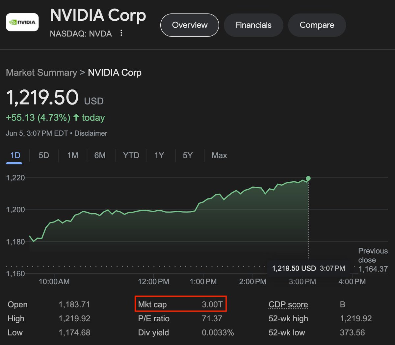
Task: Click the 1:00 PM axis label
Action: [x=203, y=282]
